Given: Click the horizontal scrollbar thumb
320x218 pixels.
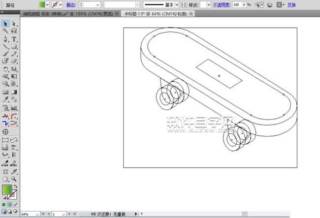Looking at the screenshot, I should (x=245, y=214).
